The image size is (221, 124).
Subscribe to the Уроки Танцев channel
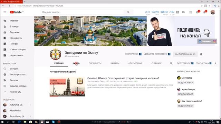tap(185, 94)
